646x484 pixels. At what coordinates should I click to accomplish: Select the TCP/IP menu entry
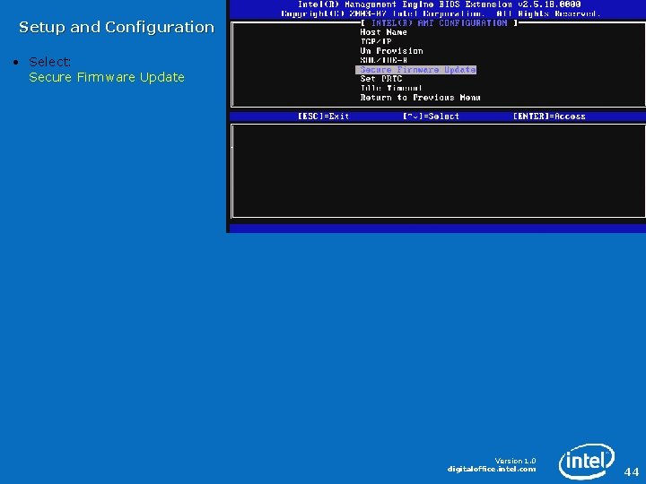(375, 41)
